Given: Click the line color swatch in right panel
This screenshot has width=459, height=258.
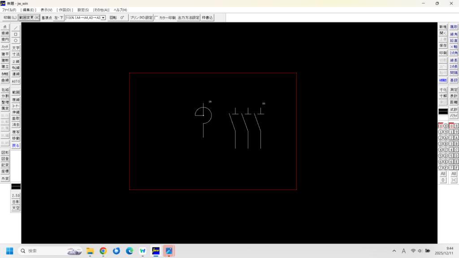Looking at the screenshot, I should pos(443,112).
